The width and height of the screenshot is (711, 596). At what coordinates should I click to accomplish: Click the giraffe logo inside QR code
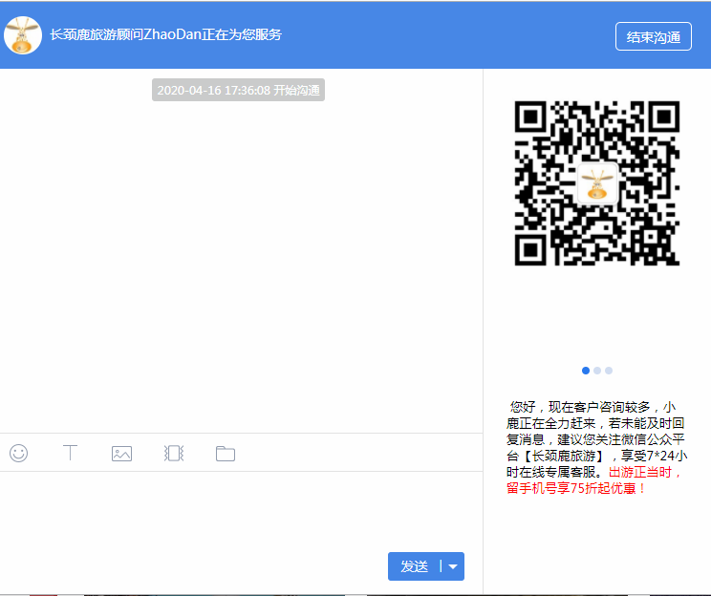(597, 182)
